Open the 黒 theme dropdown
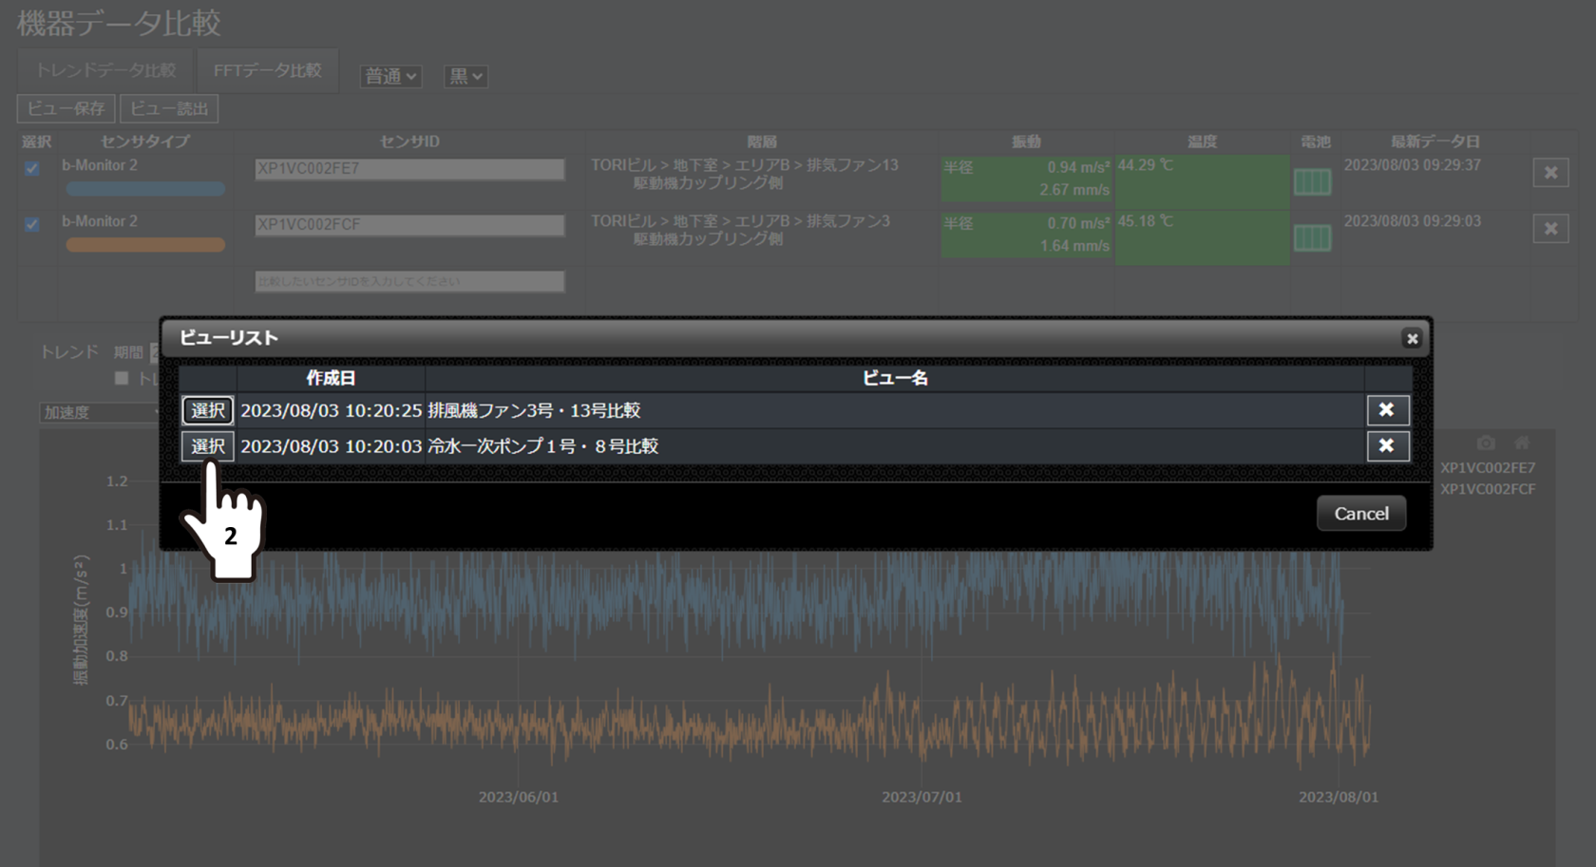The height and width of the screenshot is (867, 1596). coord(465,76)
